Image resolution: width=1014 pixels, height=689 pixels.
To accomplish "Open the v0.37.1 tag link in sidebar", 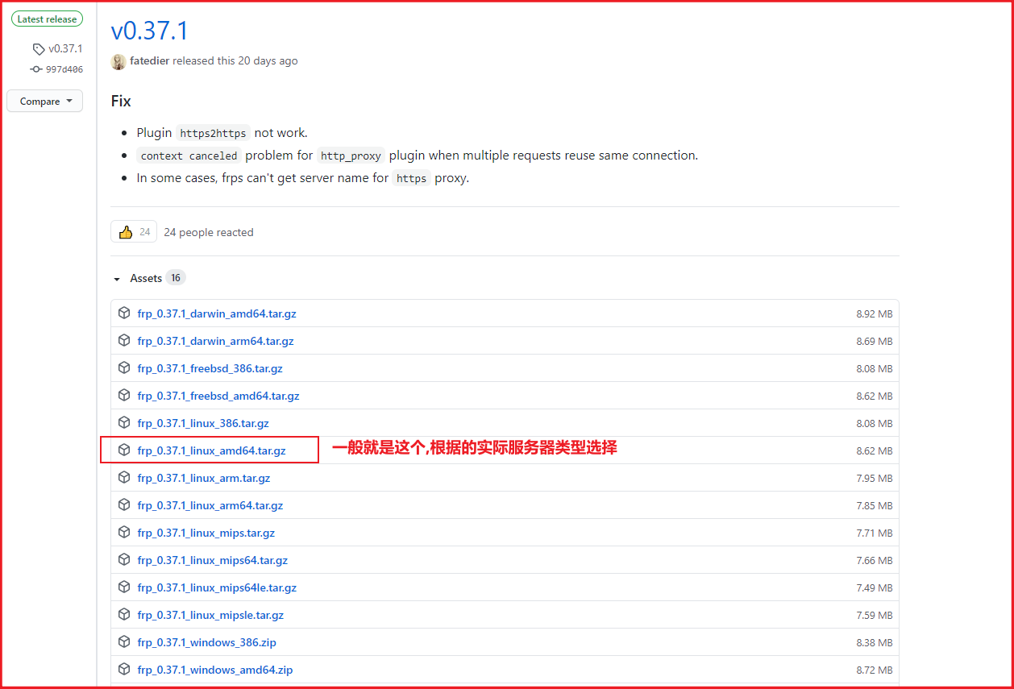I will (x=65, y=49).
